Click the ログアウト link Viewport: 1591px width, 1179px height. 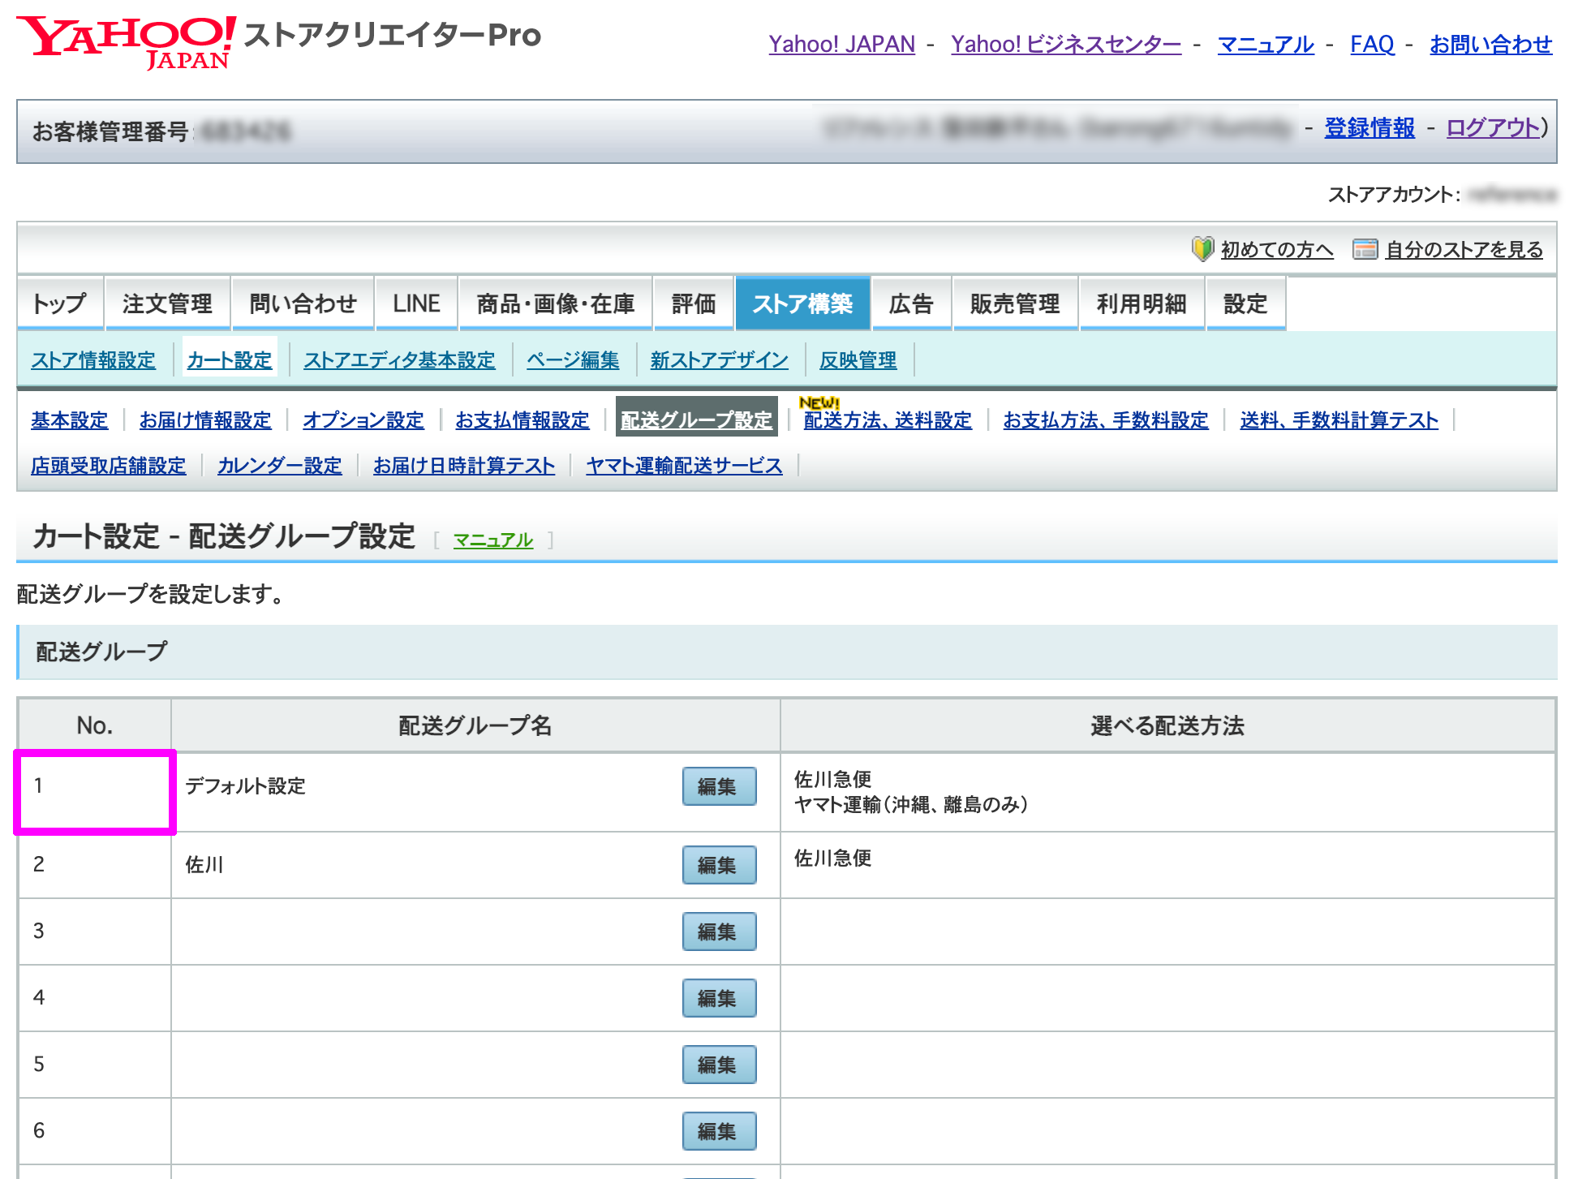click(x=1494, y=127)
